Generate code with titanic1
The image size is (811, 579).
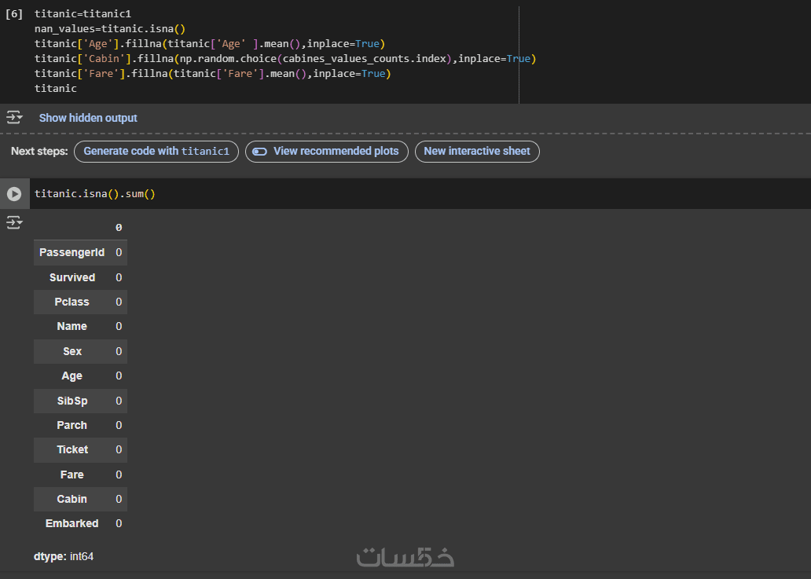point(156,152)
